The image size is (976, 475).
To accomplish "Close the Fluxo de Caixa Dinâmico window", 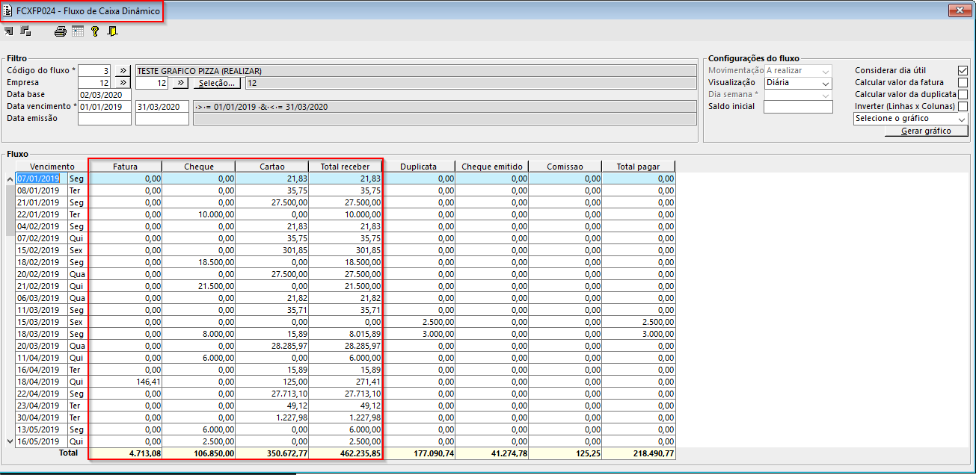I will click(x=958, y=10).
